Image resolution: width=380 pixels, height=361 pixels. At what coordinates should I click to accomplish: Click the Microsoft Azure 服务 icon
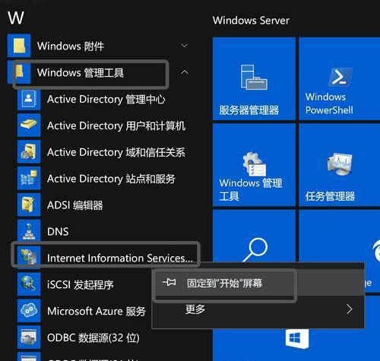tap(29, 311)
